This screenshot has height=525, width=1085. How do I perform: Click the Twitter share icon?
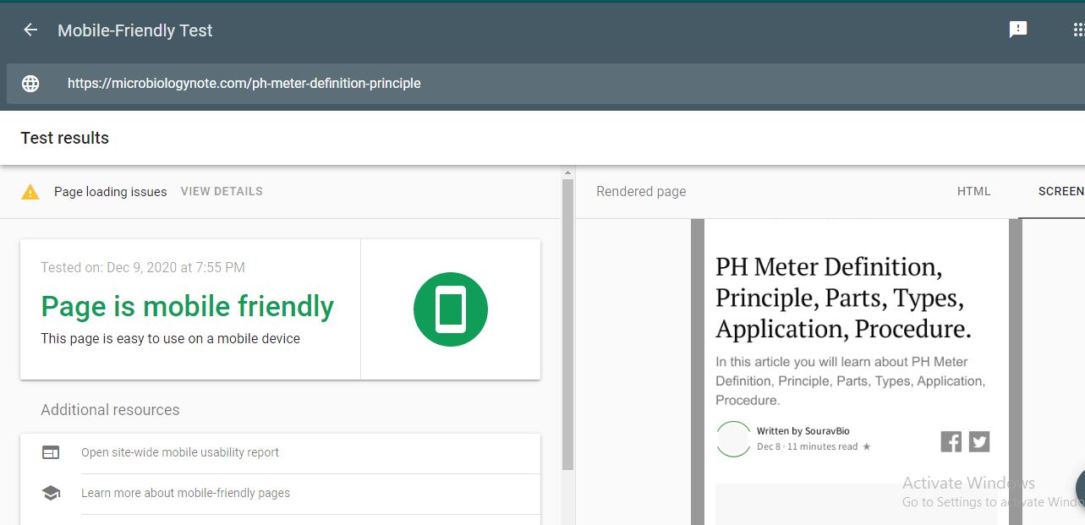coord(979,441)
